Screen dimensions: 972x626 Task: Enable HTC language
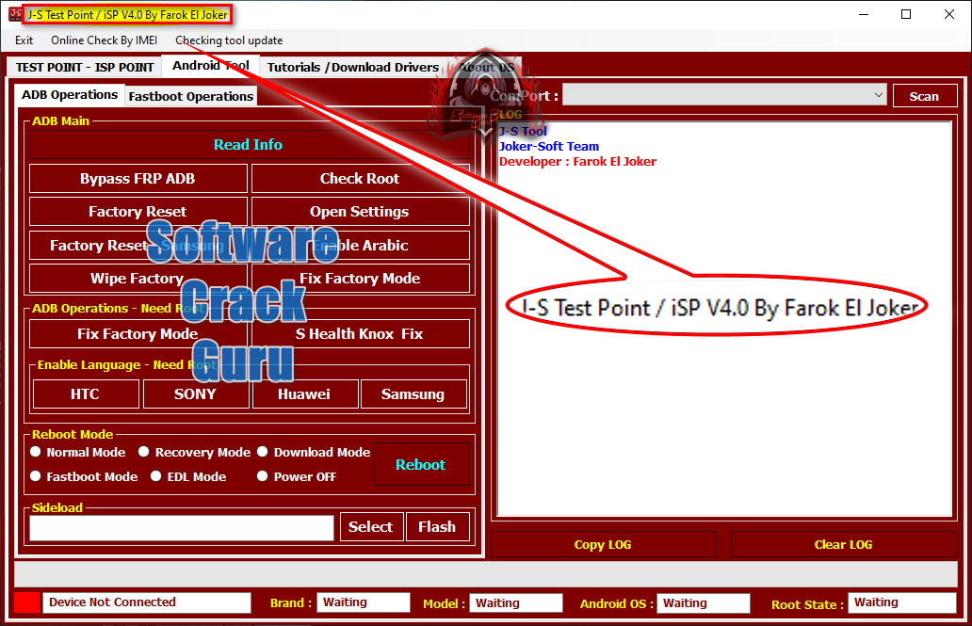86,394
